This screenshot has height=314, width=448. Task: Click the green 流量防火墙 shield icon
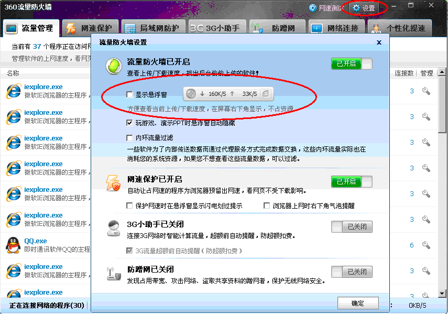pyautogui.click(x=114, y=66)
